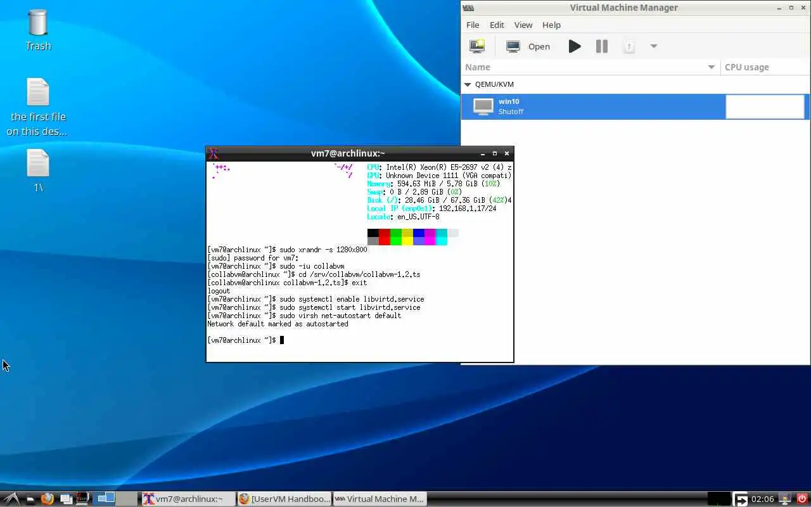Click 'sudo virsh net-autostart default' terminal line
The width and height of the screenshot is (811, 507).
coord(340,316)
